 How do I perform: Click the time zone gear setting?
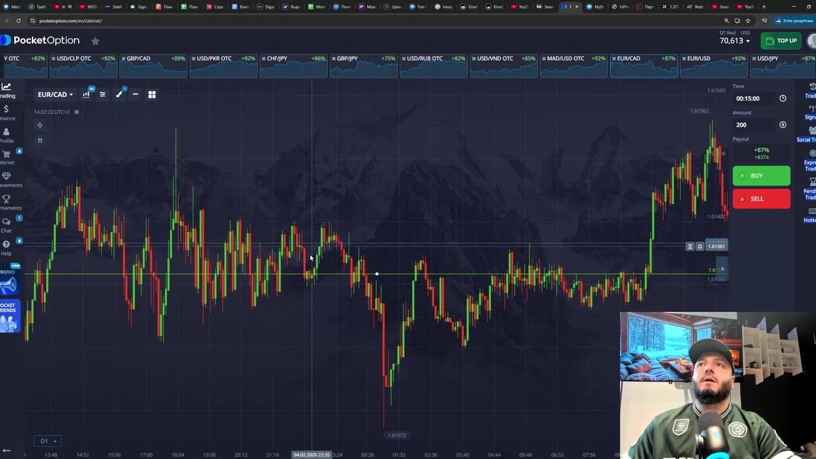point(76,112)
